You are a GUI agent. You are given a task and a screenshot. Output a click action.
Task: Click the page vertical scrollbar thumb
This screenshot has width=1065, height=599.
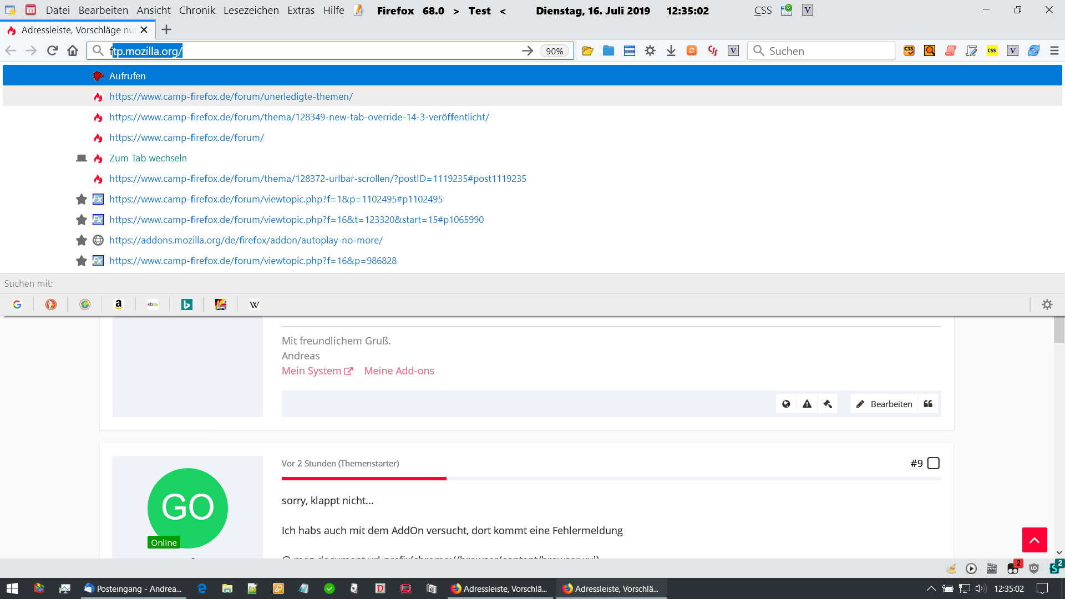tap(1059, 331)
